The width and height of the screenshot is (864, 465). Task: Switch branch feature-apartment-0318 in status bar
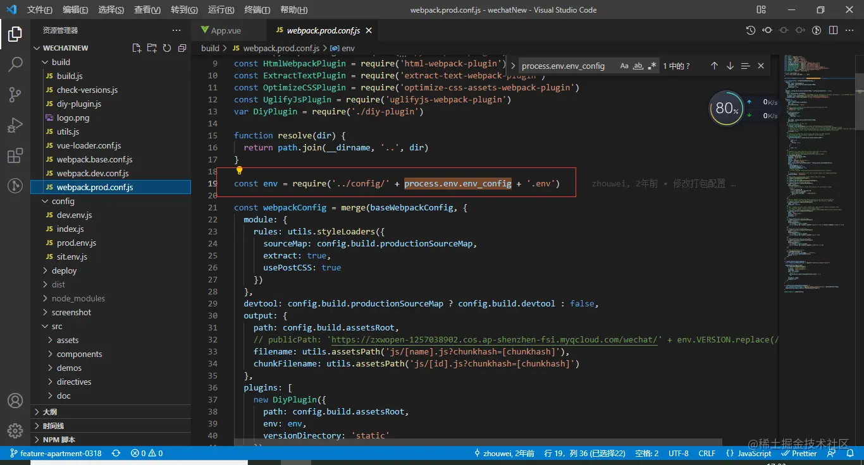[56, 453]
